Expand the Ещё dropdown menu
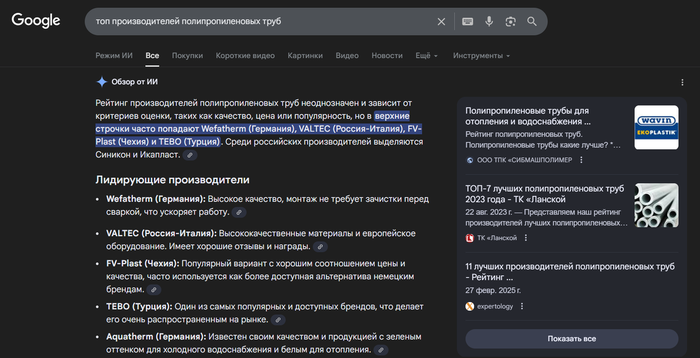This screenshot has width=700, height=358. (427, 55)
